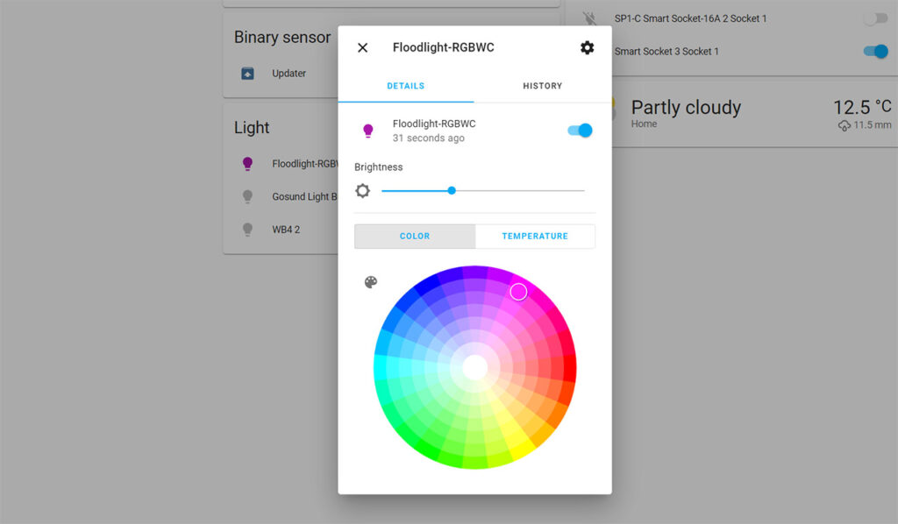This screenshot has width=898, height=524.
Task: Select the DETAILS tab
Action: pyautogui.click(x=405, y=86)
